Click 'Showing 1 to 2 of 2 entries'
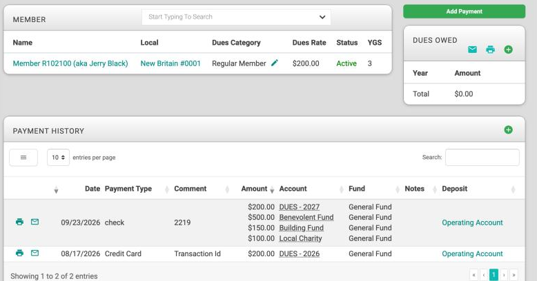This screenshot has width=537, height=281. click(x=54, y=276)
